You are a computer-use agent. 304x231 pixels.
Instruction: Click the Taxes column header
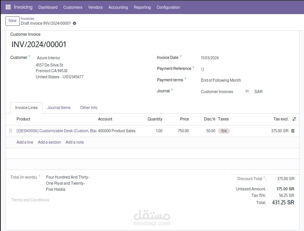pyautogui.click(x=223, y=119)
